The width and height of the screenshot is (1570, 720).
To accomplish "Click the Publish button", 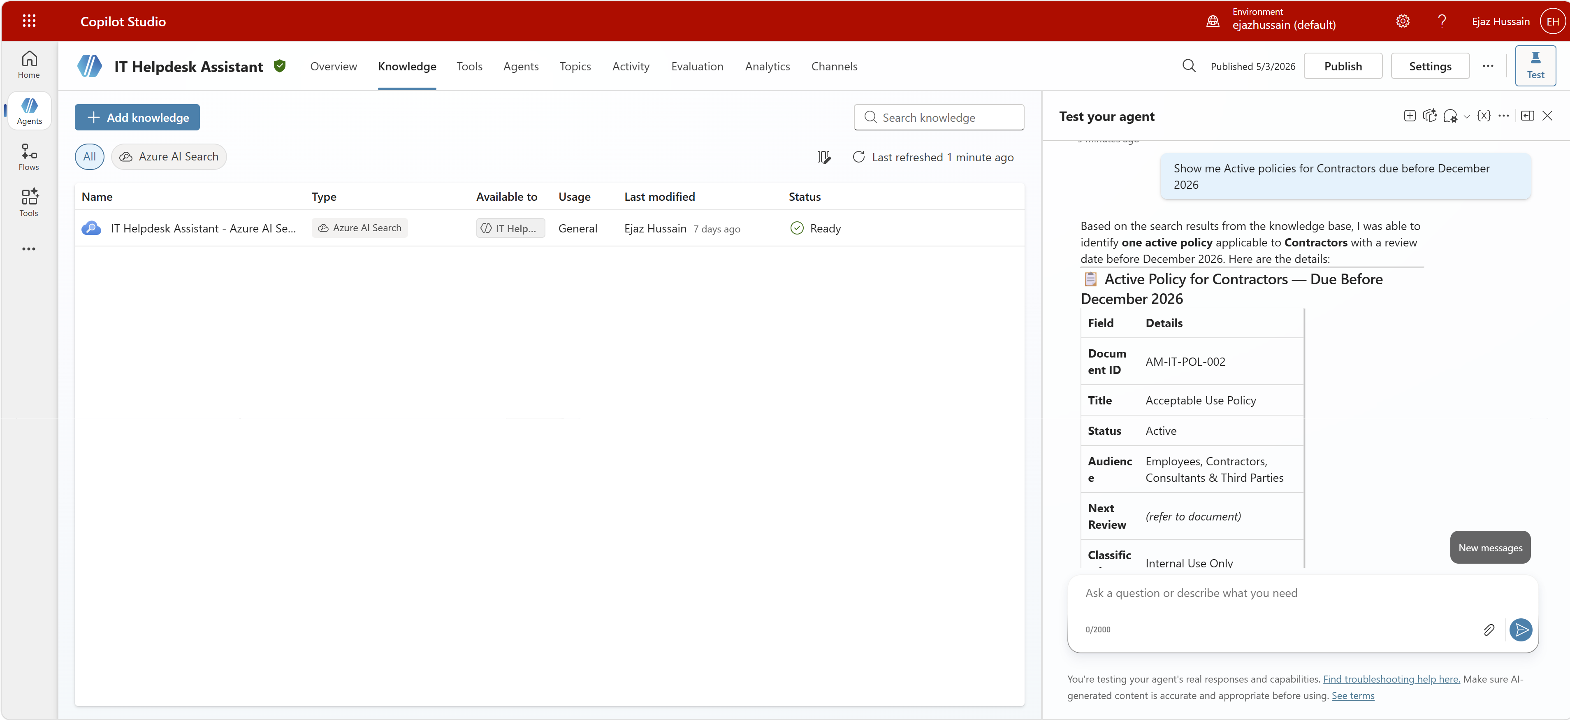I will click(1343, 66).
